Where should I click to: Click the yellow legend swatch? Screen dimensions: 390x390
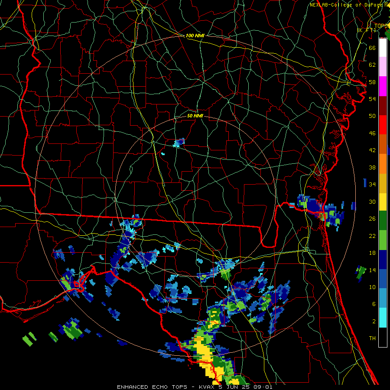click(383, 201)
